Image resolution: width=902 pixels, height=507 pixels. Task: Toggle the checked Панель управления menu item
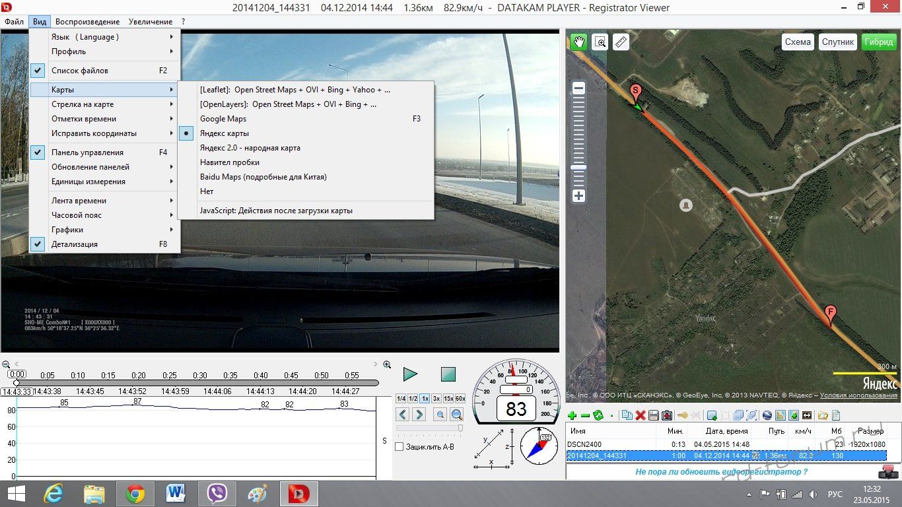87,152
